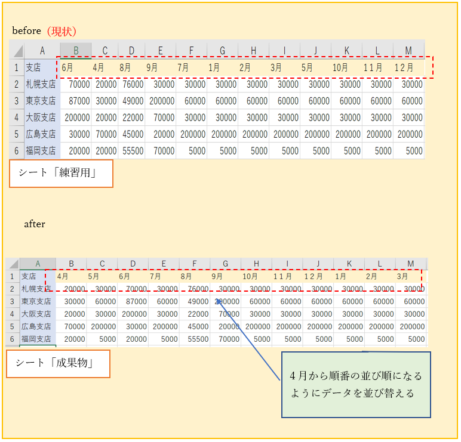The image size is (461, 442).
Task: Click 大阪支店's 200000 value in before column B
Action: point(75,118)
